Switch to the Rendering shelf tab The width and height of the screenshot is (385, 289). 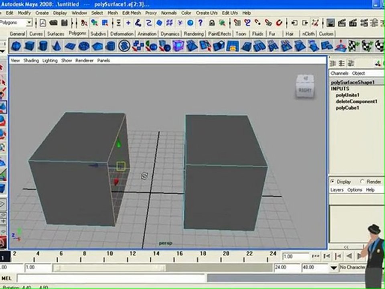click(x=194, y=34)
